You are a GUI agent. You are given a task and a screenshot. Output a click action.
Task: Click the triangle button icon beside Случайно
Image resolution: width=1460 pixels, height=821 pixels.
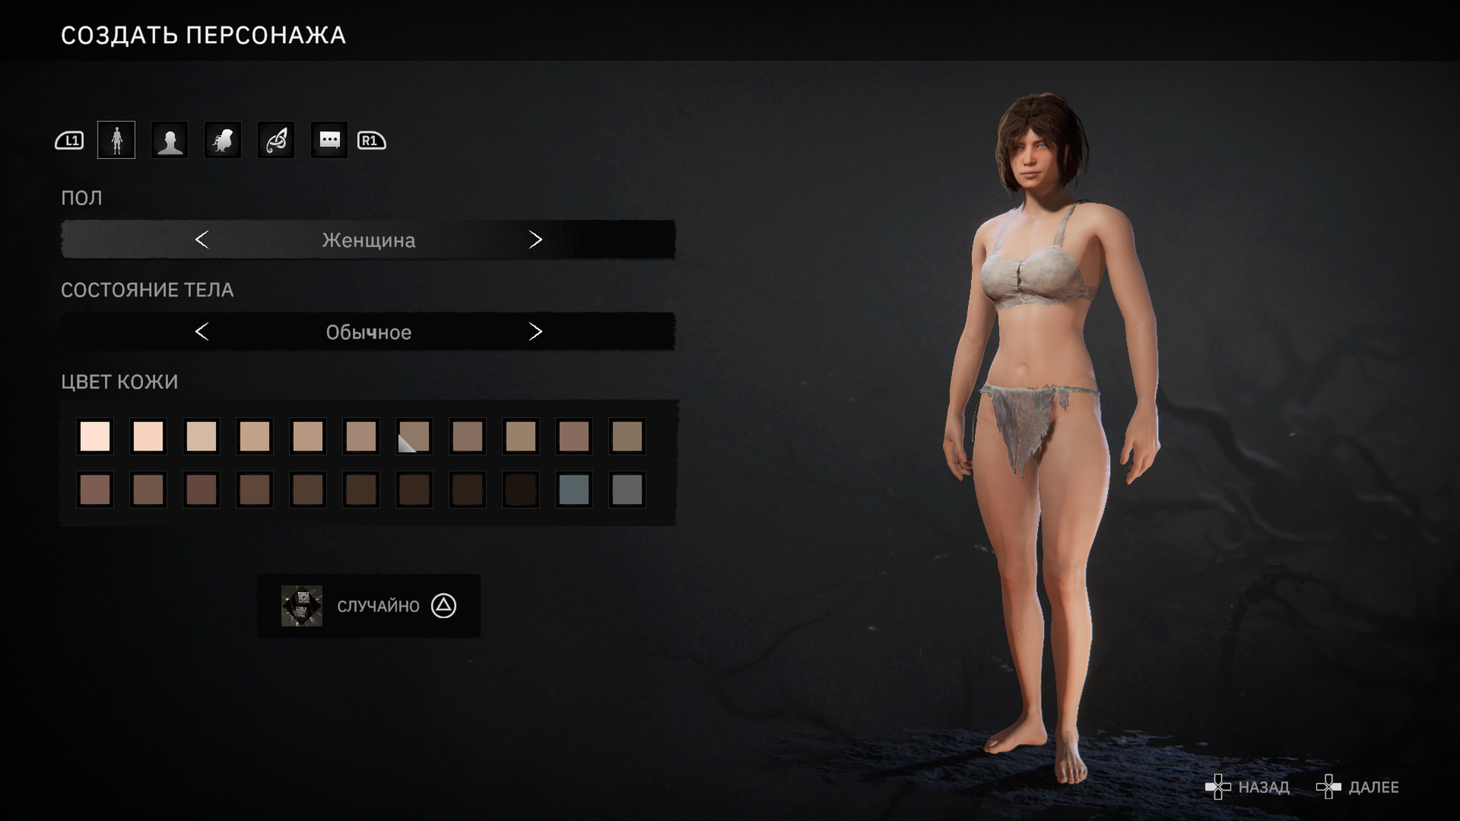coord(443,606)
